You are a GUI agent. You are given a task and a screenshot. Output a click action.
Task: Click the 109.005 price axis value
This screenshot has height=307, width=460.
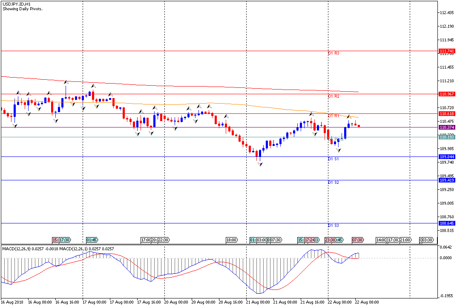point(447,203)
